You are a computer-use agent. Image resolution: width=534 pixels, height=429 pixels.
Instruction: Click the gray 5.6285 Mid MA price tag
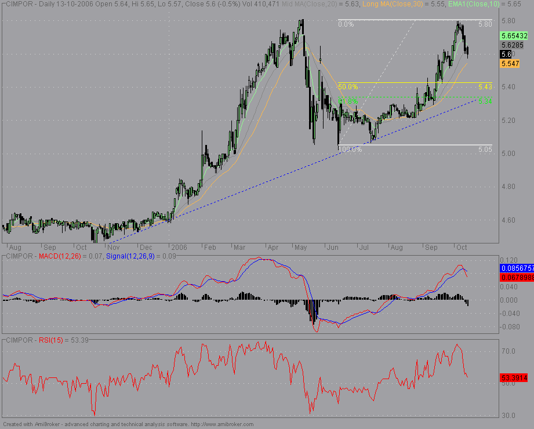point(512,45)
